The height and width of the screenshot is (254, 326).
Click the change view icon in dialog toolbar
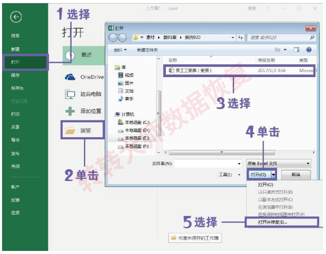pyautogui.click(x=278, y=49)
